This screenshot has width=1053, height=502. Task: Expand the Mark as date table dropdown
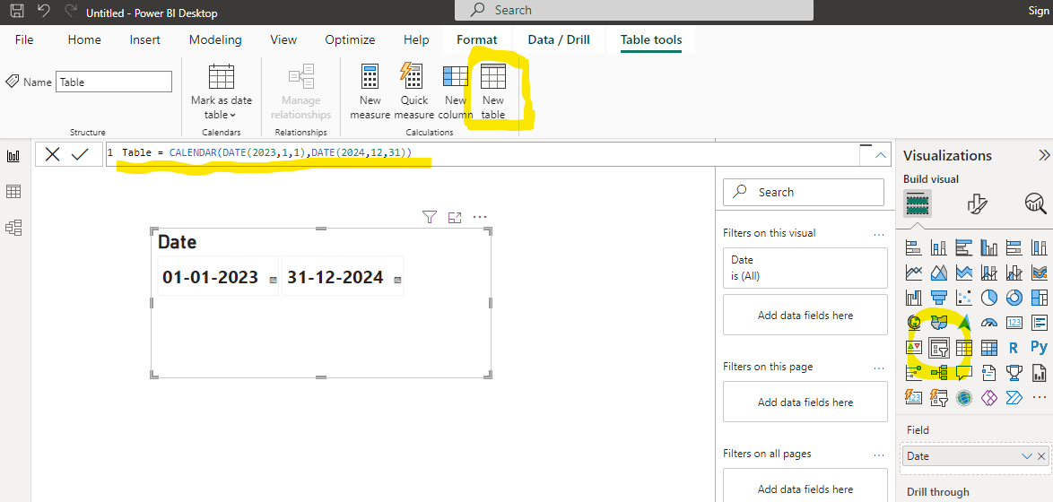point(221,92)
